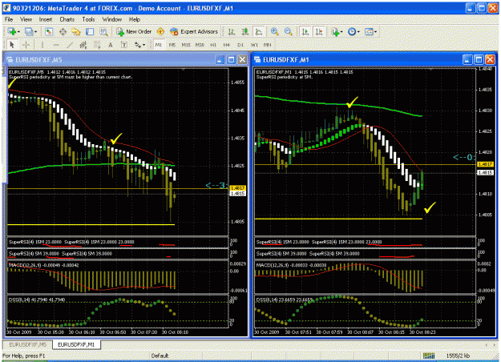501x362 pixels.
Task: Select the W1 timeframe button
Action: [254, 45]
